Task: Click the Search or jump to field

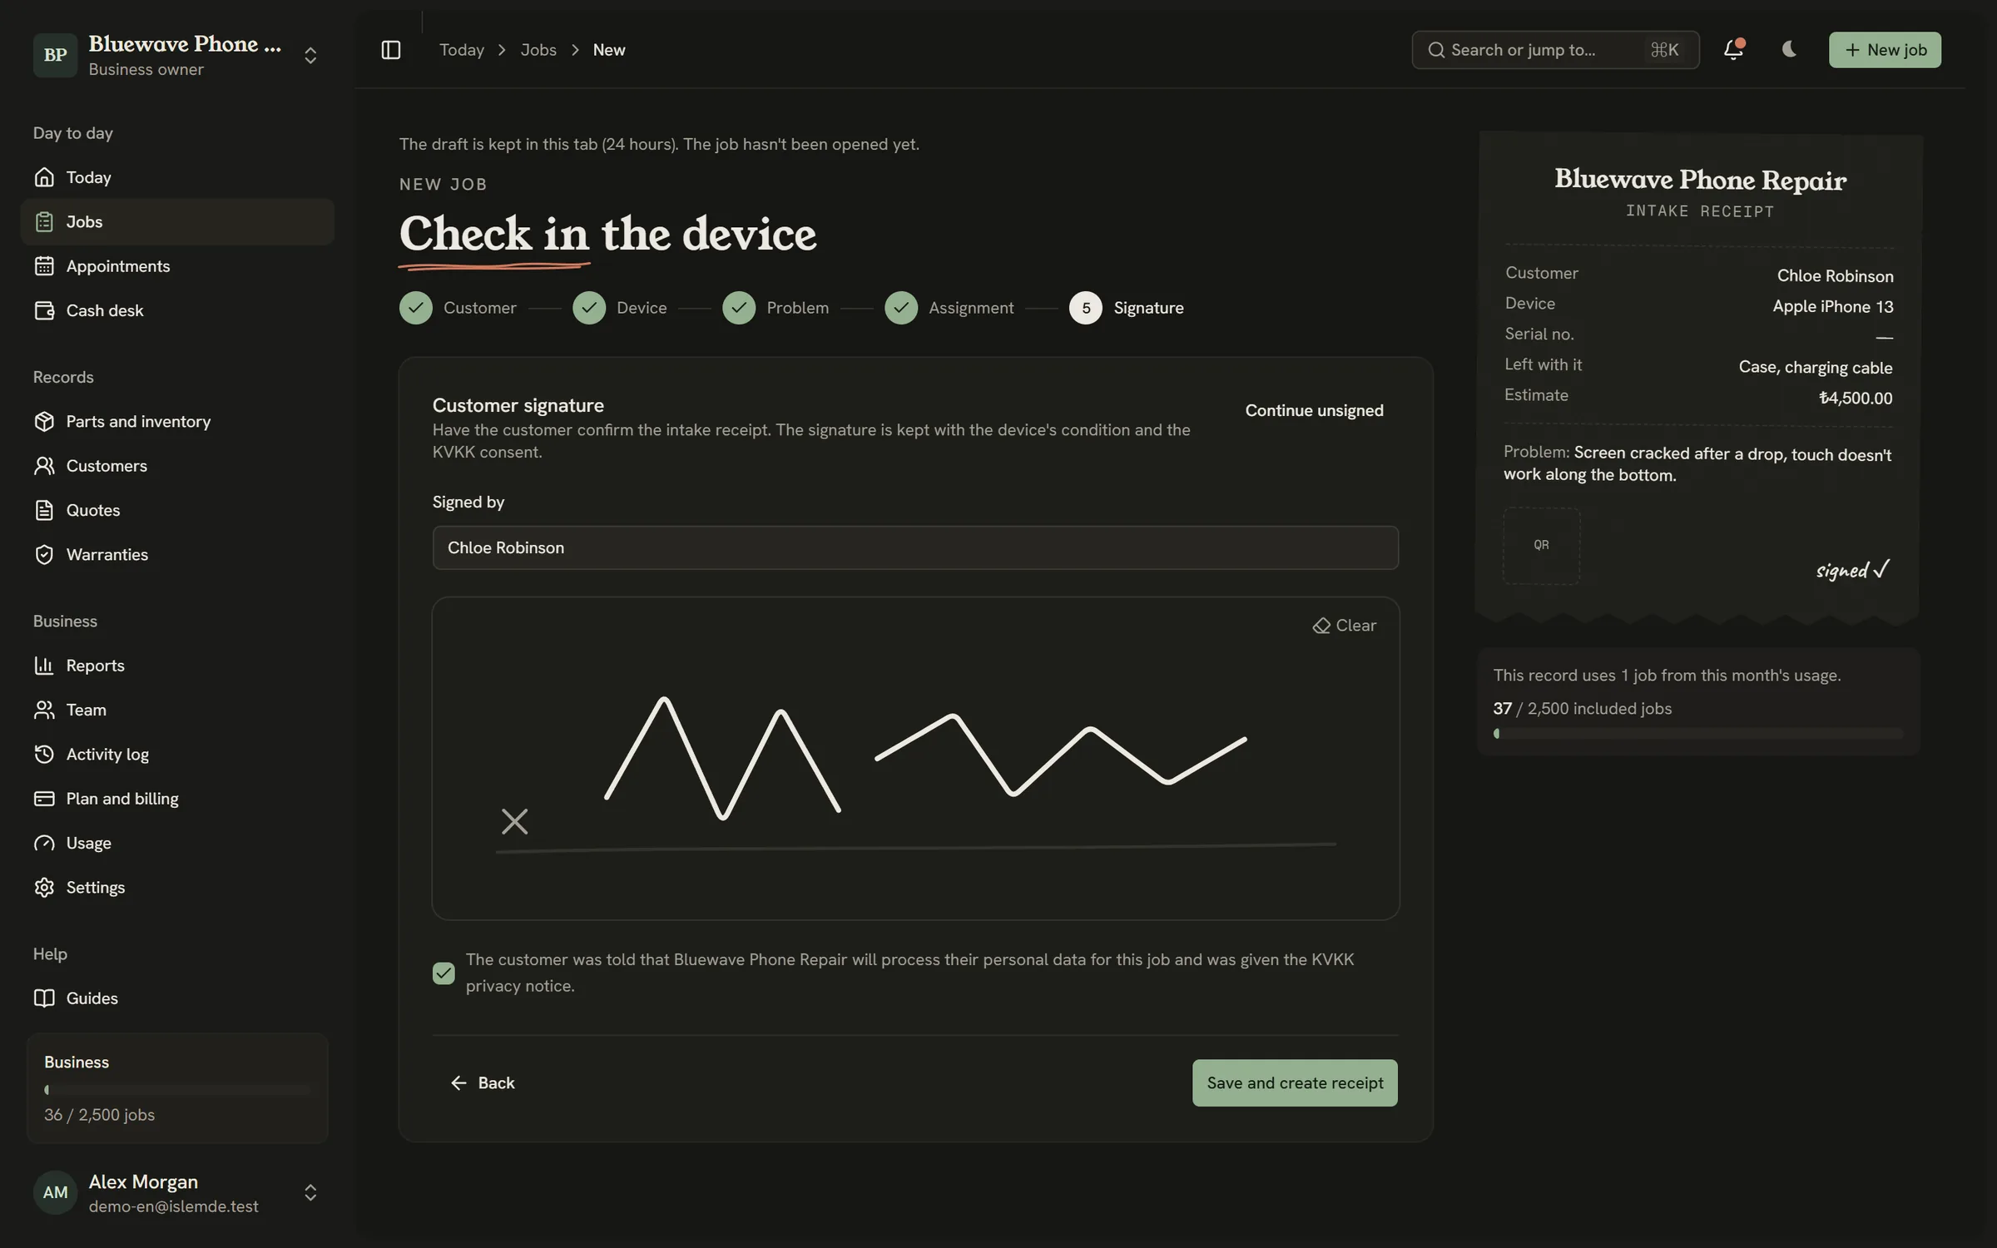Action: (1555, 50)
